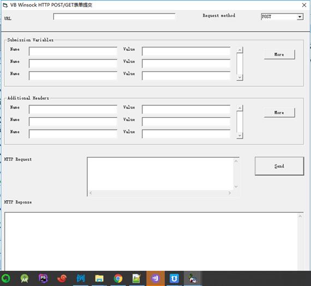Open File Explorer from the taskbar
Image resolution: width=311 pixels, height=286 pixels.
[x=99, y=278]
